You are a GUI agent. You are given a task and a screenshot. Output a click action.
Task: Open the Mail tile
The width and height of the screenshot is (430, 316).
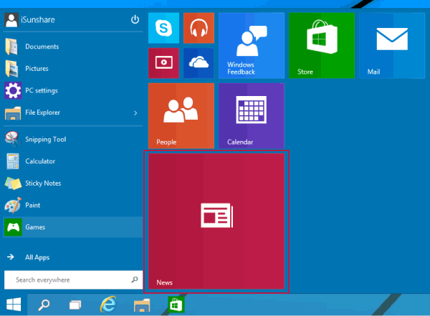pyautogui.click(x=392, y=46)
